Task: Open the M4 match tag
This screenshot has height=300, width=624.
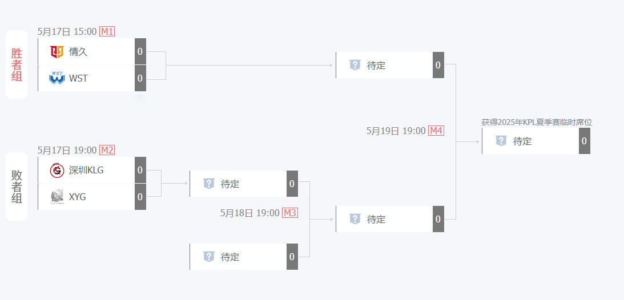Action: [436, 131]
